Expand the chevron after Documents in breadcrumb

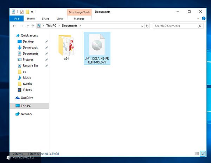pyautogui.click(x=80, y=26)
